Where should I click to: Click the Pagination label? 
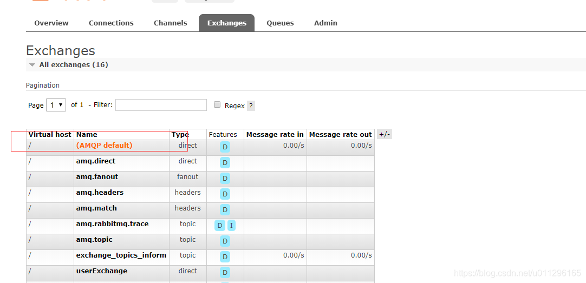[43, 85]
